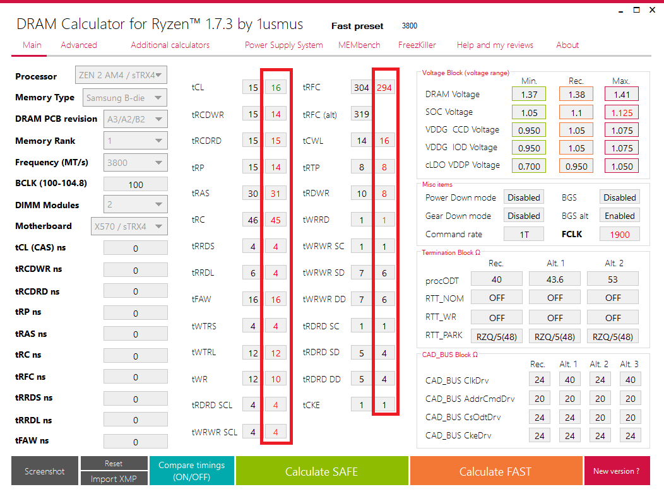Click the procODT Rec value 40
The width and height of the screenshot is (664, 499).
point(497,279)
